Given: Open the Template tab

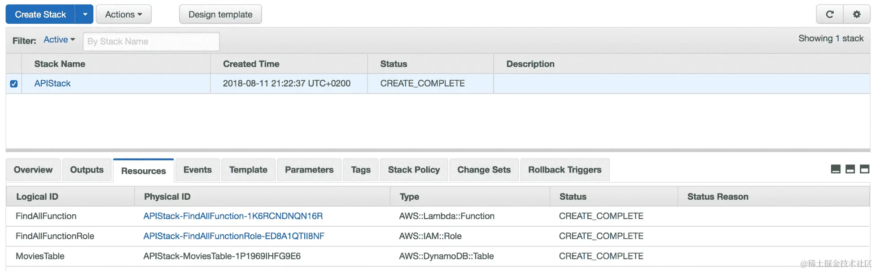Looking at the screenshot, I should coord(248,170).
